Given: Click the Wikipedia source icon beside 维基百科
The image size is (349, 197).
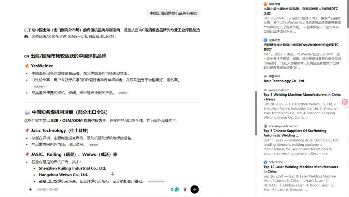Looking at the screenshot, I should pos(265,76).
